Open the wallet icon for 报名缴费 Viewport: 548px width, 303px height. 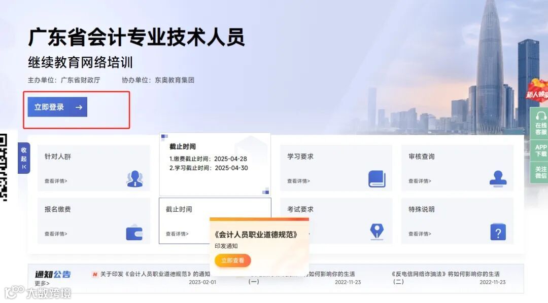coord(134,233)
